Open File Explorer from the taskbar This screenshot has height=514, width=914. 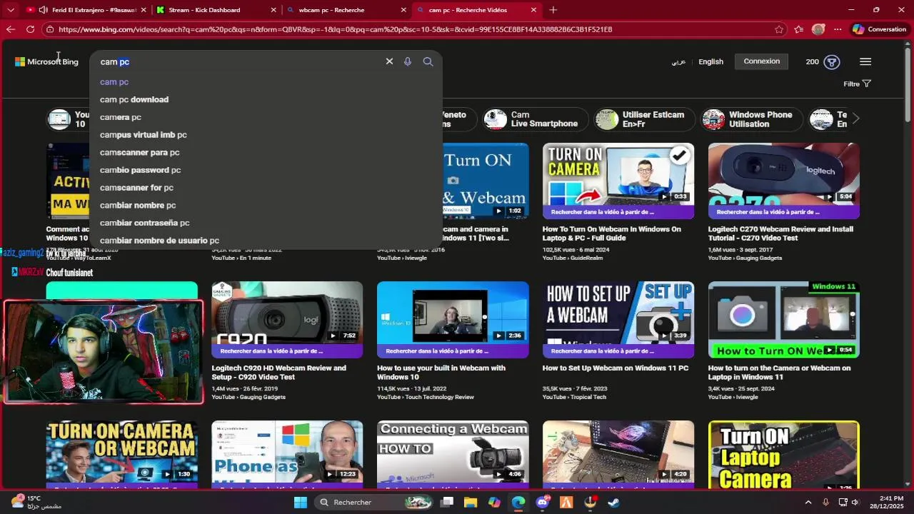pos(471,503)
